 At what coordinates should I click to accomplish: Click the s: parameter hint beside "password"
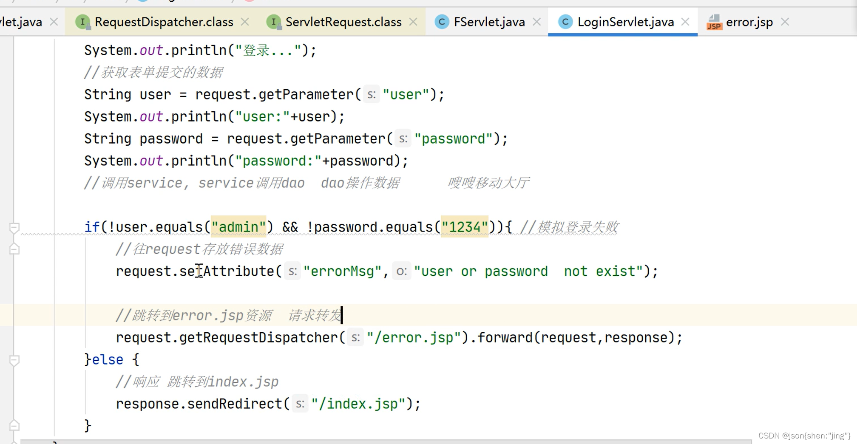403,139
